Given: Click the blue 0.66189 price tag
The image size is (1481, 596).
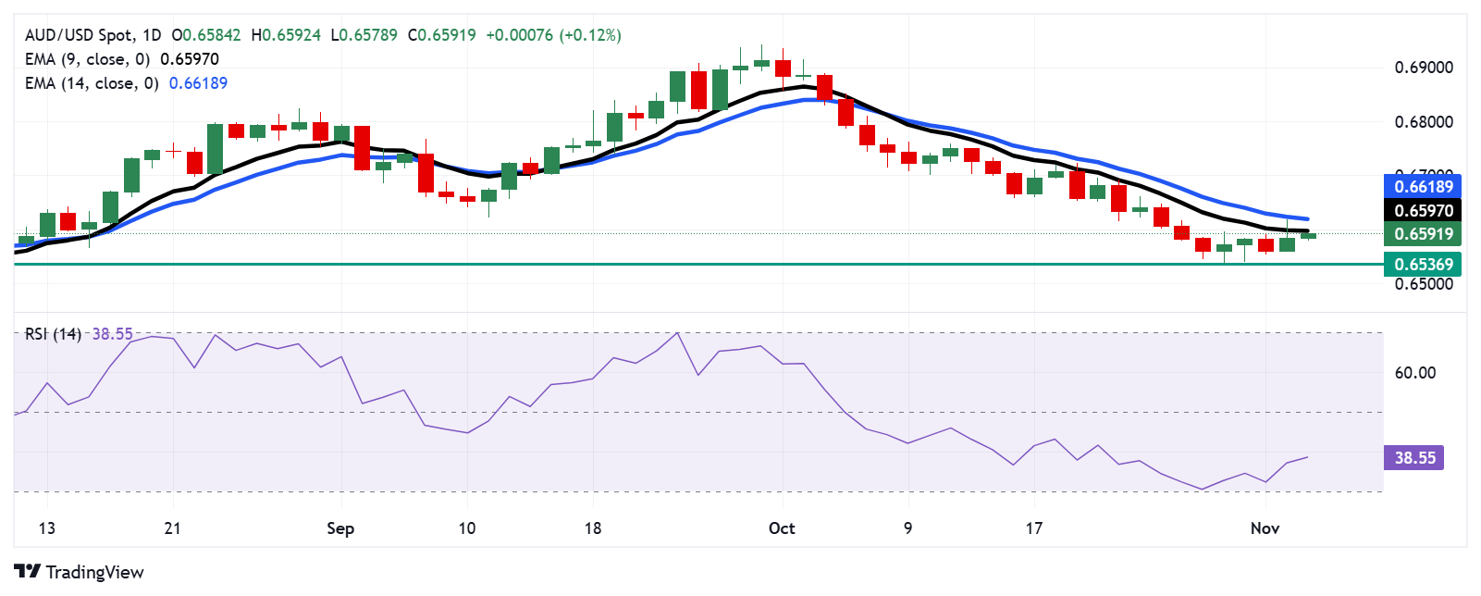Looking at the screenshot, I should coord(1423,186).
